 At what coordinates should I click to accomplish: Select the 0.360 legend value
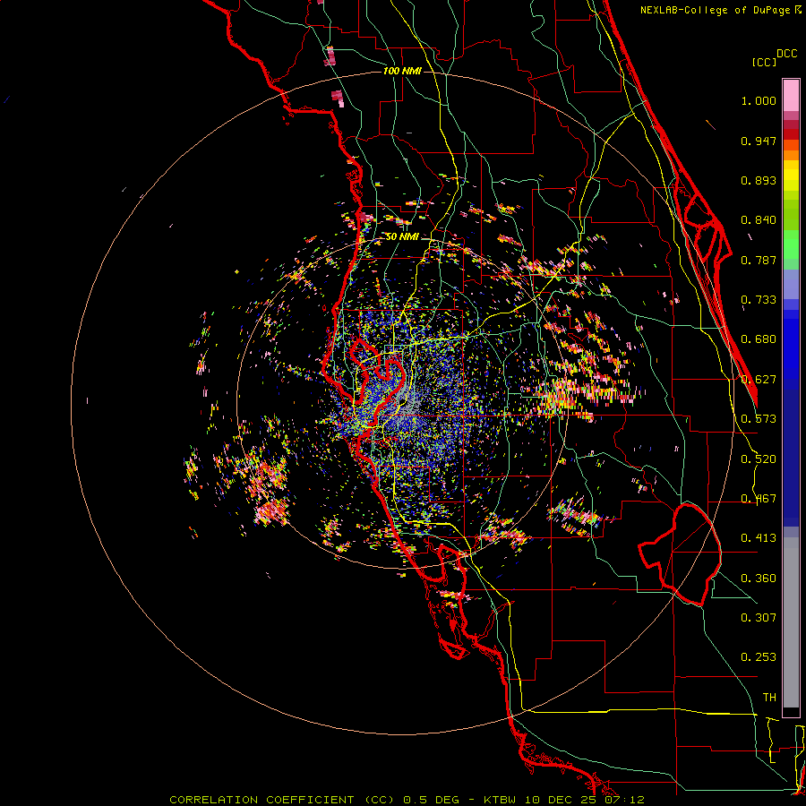(x=759, y=579)
